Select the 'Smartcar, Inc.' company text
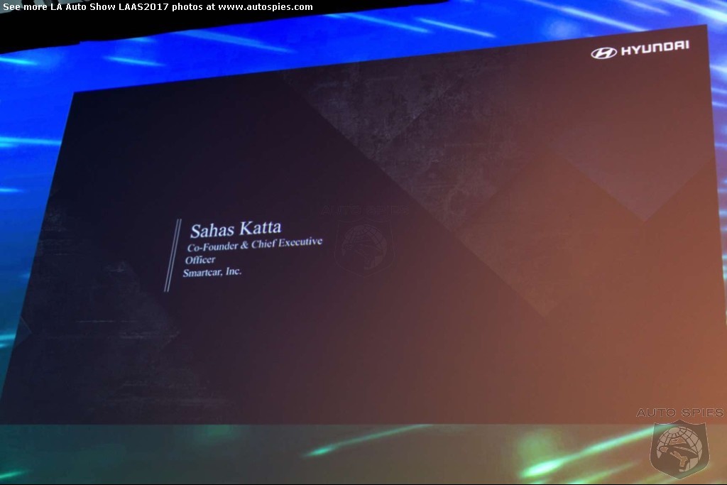 212,273
